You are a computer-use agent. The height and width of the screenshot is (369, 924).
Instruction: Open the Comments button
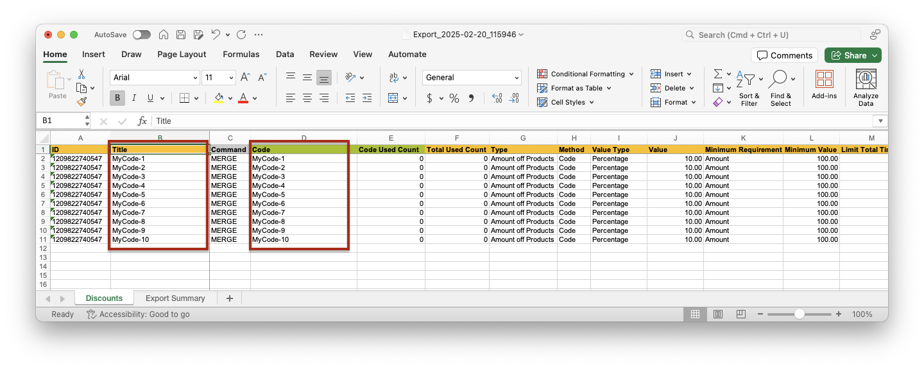pyautogui.click(x=784, y=55)
